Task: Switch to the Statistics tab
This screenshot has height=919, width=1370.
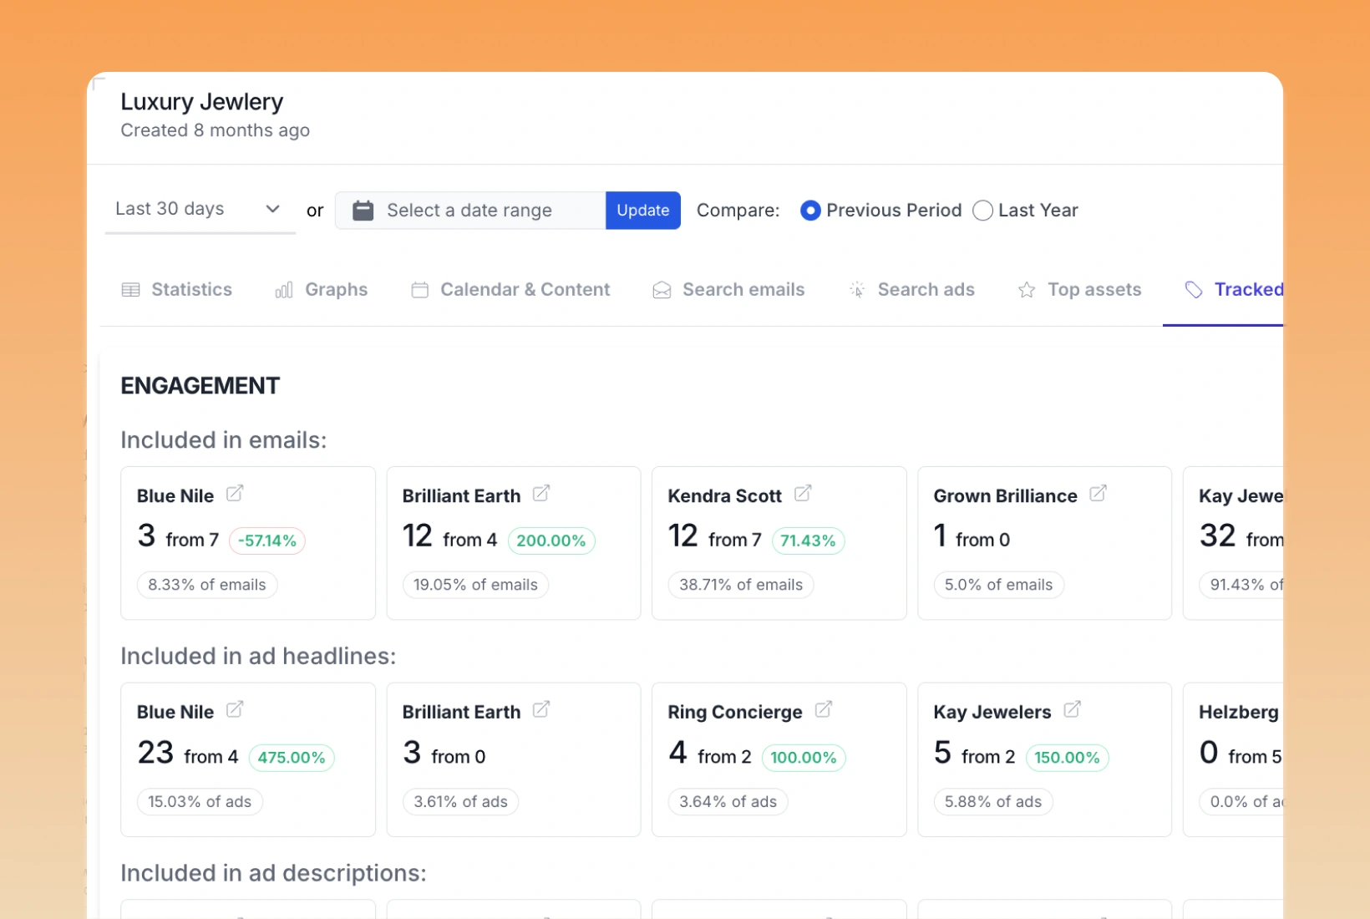Action: pyautogui.click(x=177, y=290)
